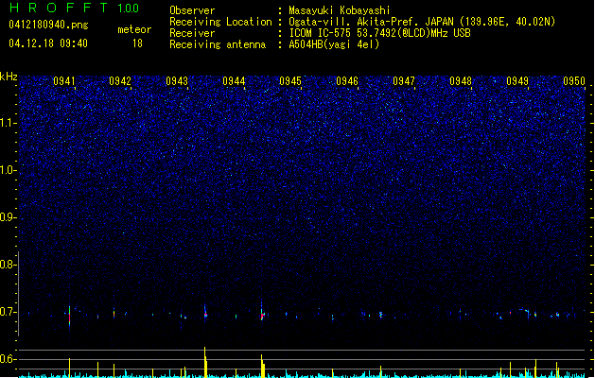
Task: Click the 0.6 kHz axis label
Action: pyautogui.click(x=9, y=359)
